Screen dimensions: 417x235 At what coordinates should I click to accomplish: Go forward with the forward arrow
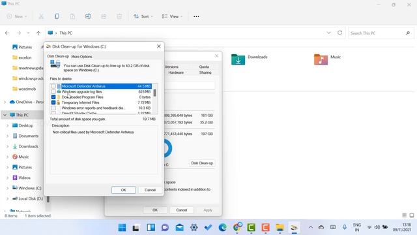18,33
